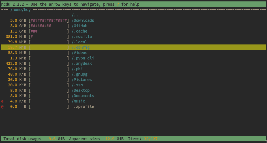Click the 381.3 MiB size value
The height and width of the screenshot is (143, 267).
coord(16,37)
